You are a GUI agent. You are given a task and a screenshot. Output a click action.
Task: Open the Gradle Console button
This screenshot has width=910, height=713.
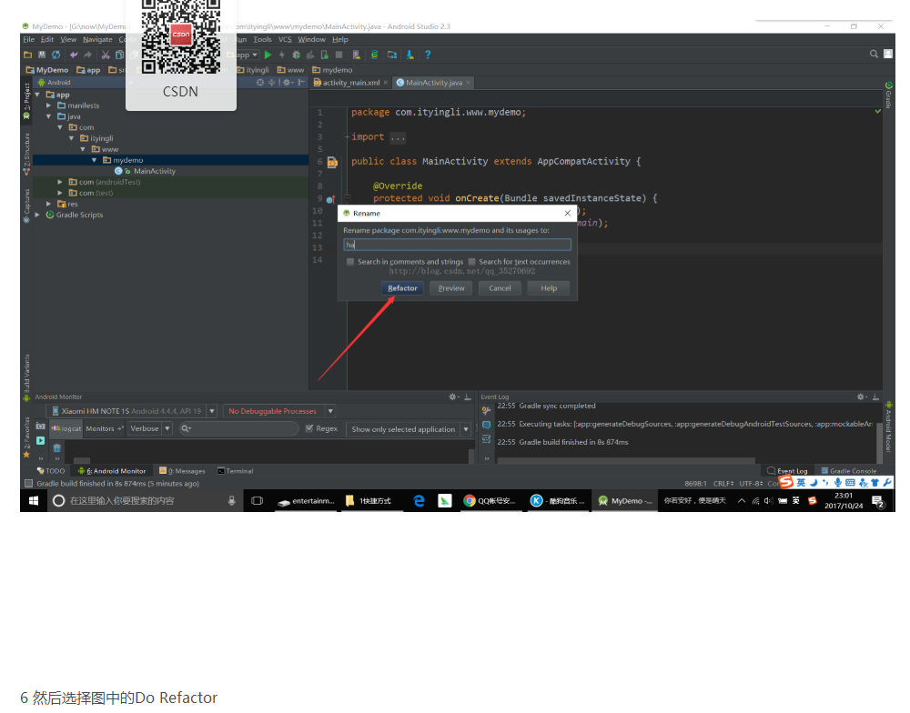pos(848,471)
